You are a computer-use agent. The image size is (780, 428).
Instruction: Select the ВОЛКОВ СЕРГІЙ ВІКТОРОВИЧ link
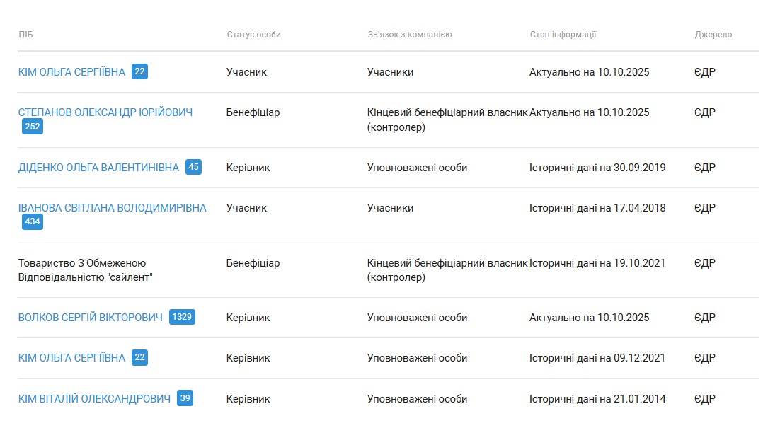click(x=91, y=318)
